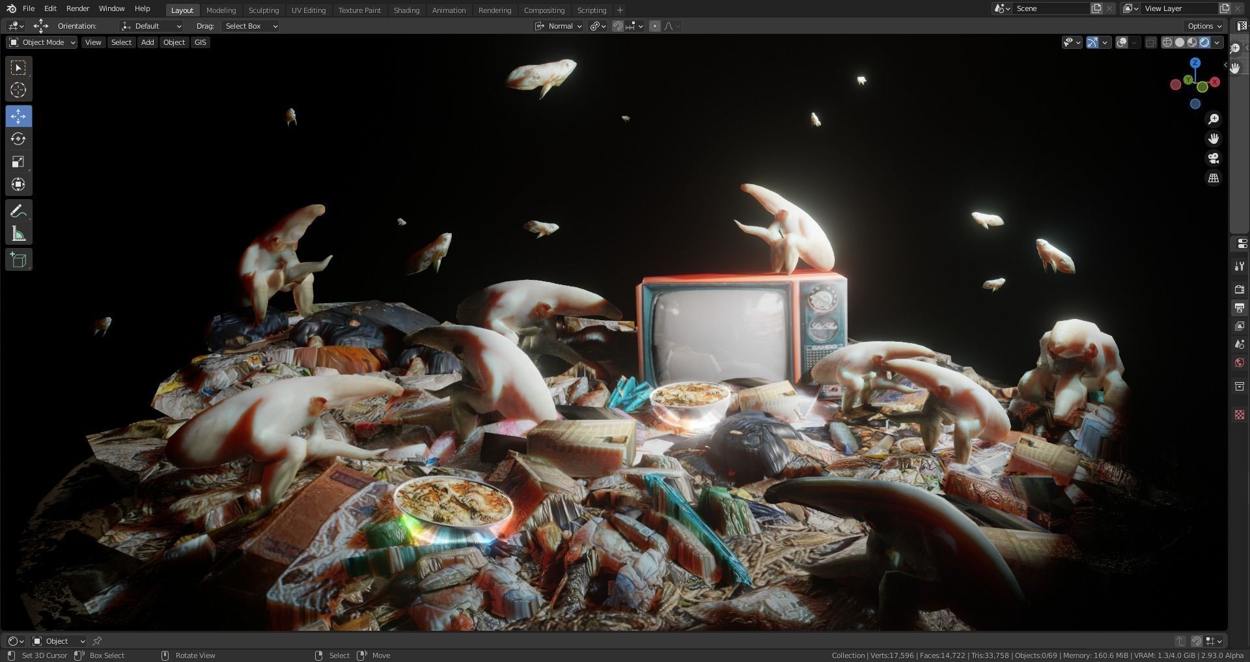The image size is (1250, 662).
Task: Switch to the Modeling workspace tab
Action: (221, 10)
